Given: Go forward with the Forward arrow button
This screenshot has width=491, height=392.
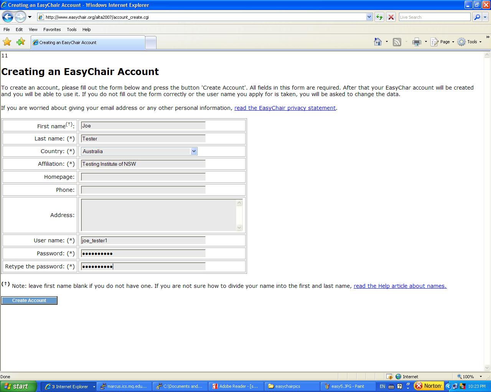Looking at the screenshot, I should tap(20, 17).
